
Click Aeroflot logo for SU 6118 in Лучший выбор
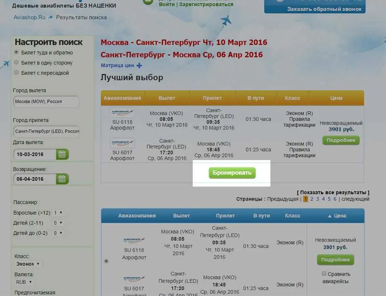coord(122,112)
